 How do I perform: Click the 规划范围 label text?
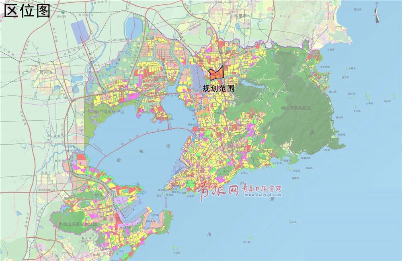[x=218, y=89]
